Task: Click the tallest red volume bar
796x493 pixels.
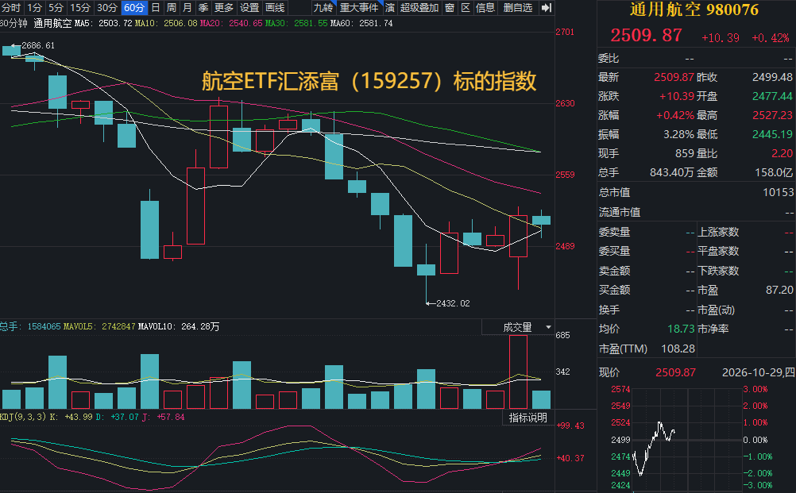Action: [518, 372]
